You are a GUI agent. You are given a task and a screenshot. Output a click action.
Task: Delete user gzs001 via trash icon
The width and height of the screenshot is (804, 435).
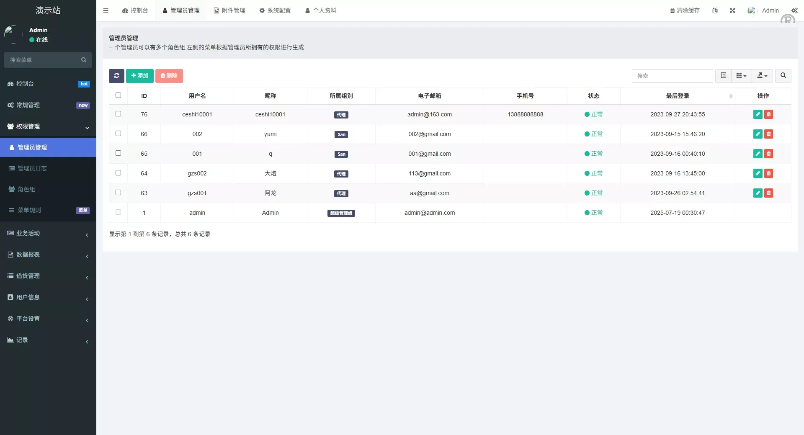[769, 193]
